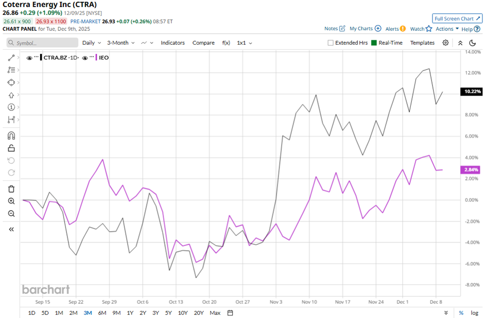Click the IEO purple color marker
The width and height of the screenshot is (484, 318).
point(97,57)
